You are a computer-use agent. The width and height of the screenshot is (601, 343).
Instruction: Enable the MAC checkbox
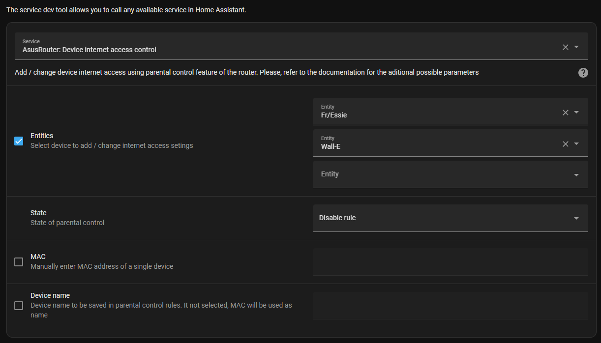(x=18, y=262)
